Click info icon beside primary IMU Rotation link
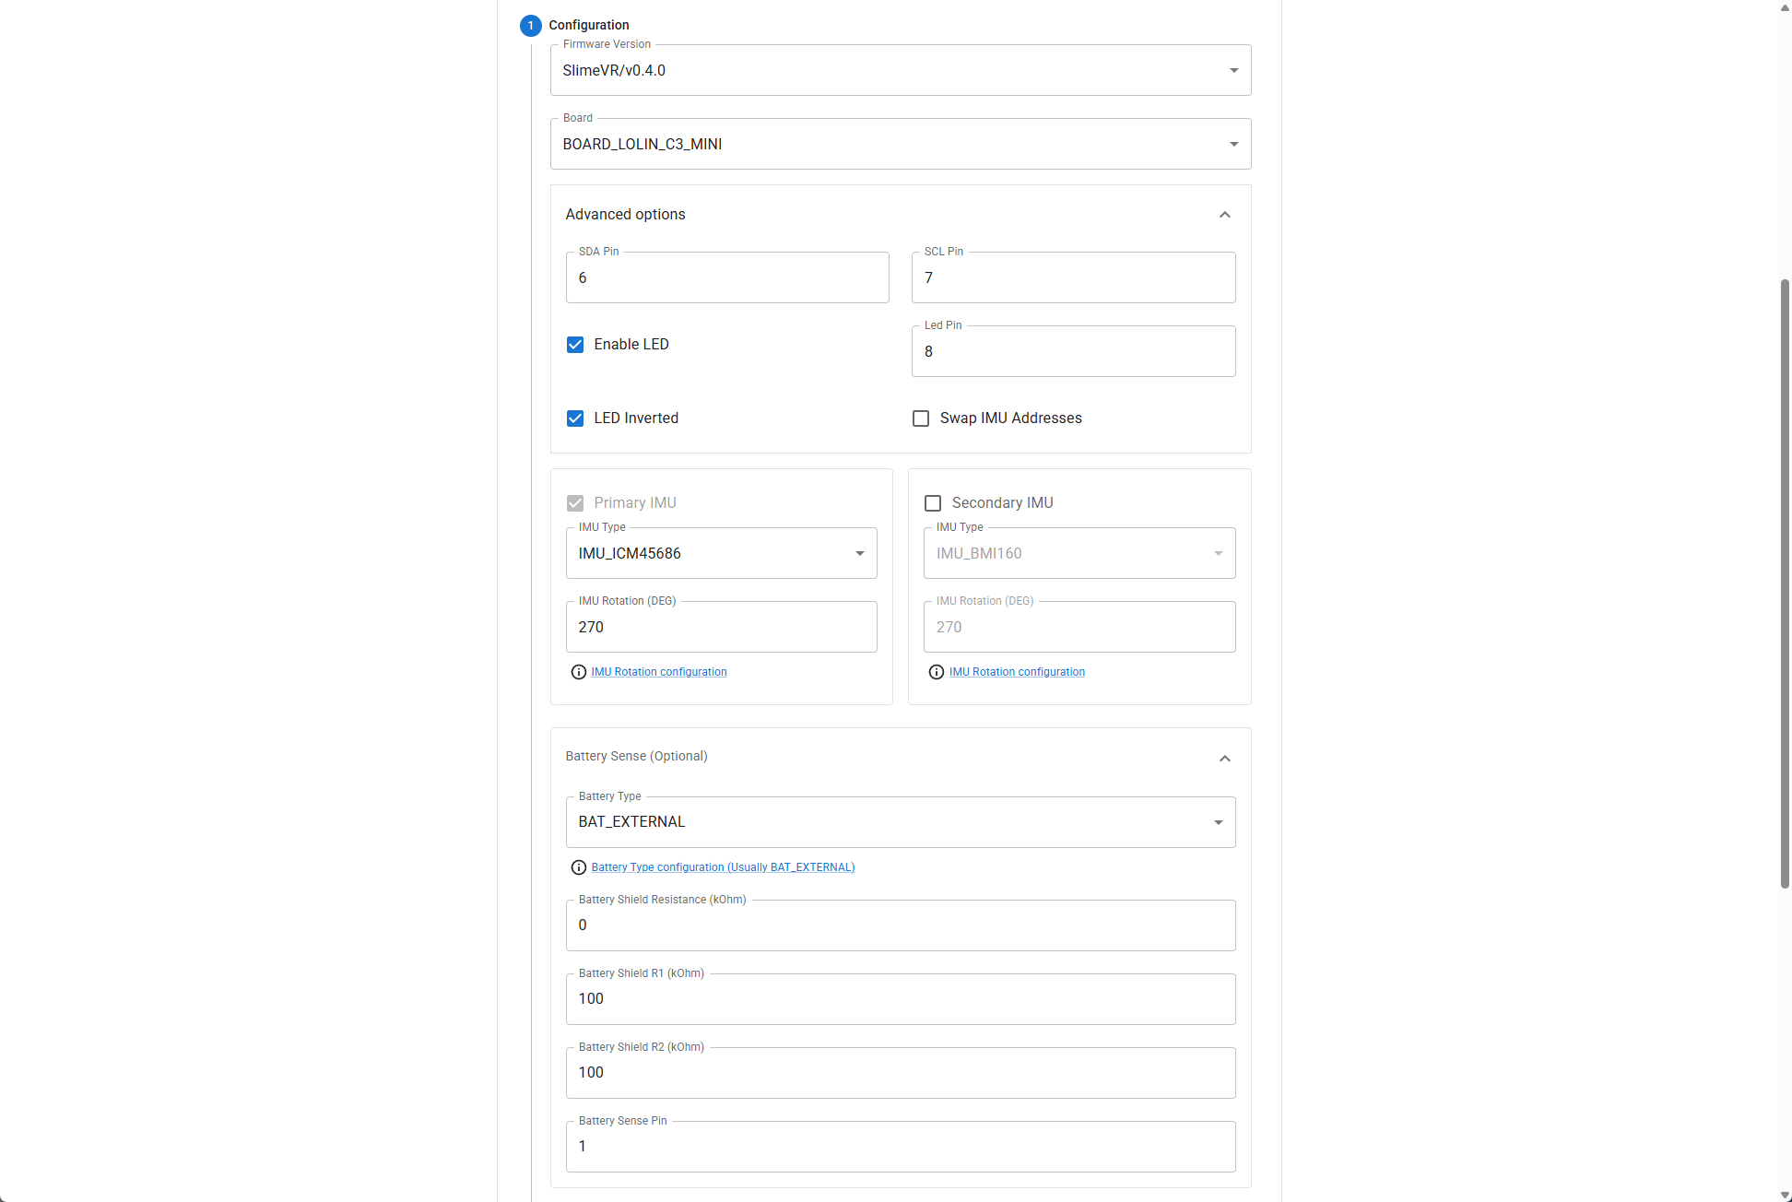The height and width of the screenshot is (1202, 1792). [578, 672]
